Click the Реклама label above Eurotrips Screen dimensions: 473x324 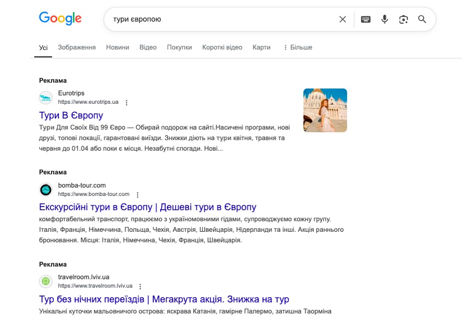pos(53,81)
